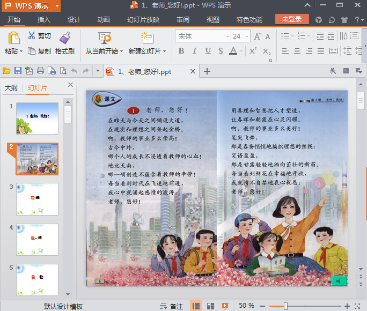This screenshot has height=311, width=367.
Task: Open the font name 宋体 dropdown
Action: tap(227, 36)
